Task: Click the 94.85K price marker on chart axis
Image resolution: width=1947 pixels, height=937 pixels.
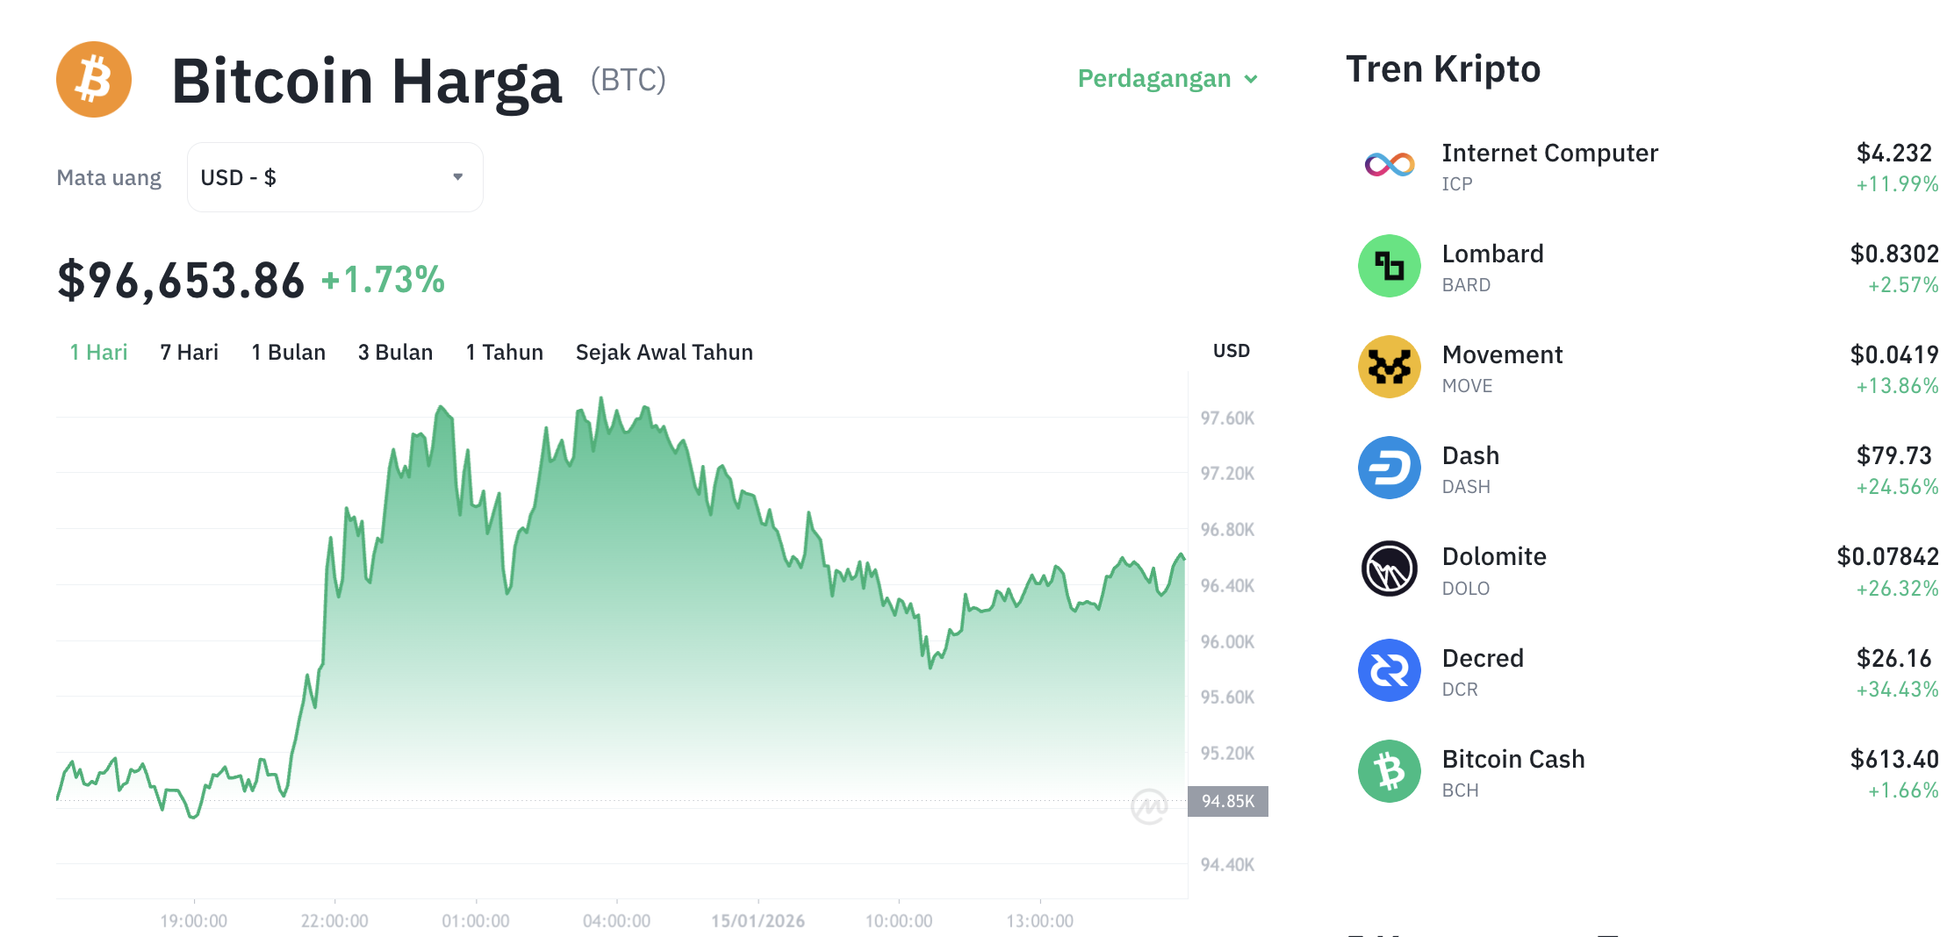Action: 1228,801
